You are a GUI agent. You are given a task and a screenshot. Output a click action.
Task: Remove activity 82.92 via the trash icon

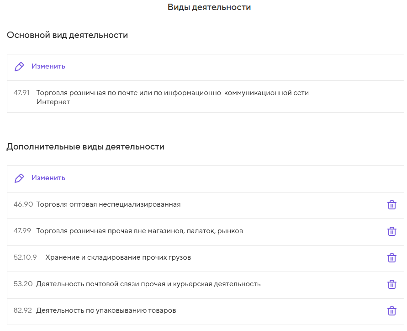coord(391,311)
